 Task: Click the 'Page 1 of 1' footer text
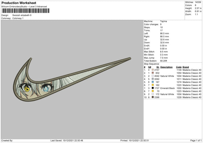pyautogui.click(x=196, y=141)
